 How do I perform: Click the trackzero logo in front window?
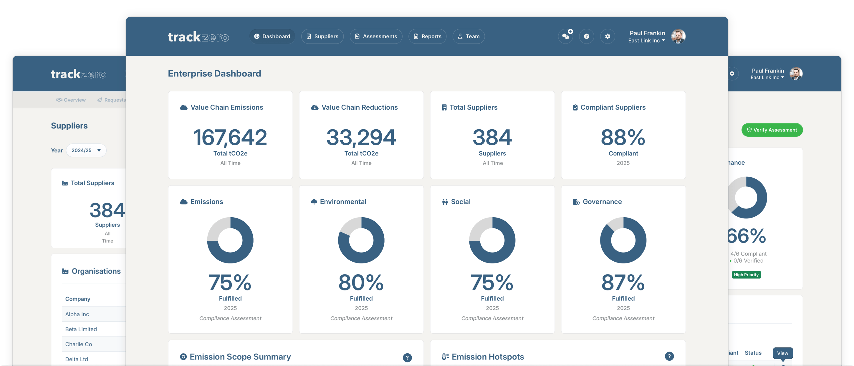(198, 37)
